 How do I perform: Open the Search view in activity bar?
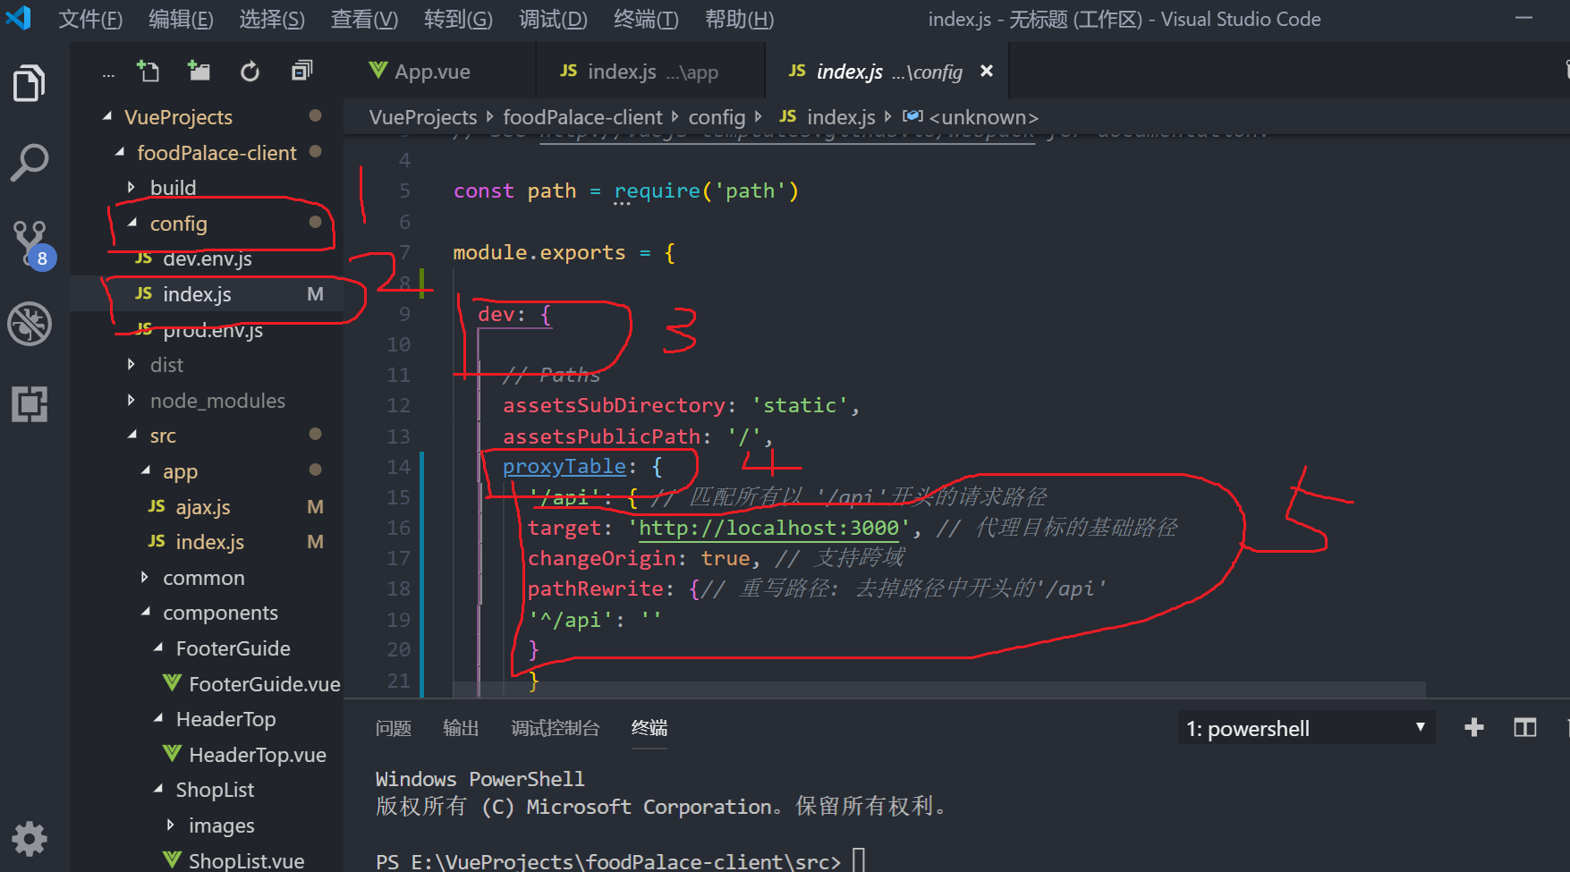30,163
